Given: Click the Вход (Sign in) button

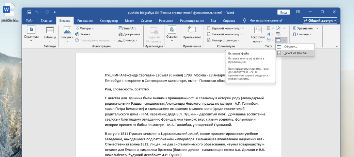Looking at the screenshot, I should coord(283,12).
